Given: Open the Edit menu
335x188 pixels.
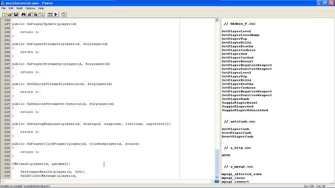Looking at the screenshot, I should [11, 8].
